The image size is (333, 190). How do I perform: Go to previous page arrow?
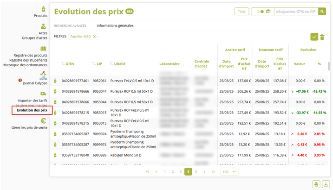click(157, 172)
